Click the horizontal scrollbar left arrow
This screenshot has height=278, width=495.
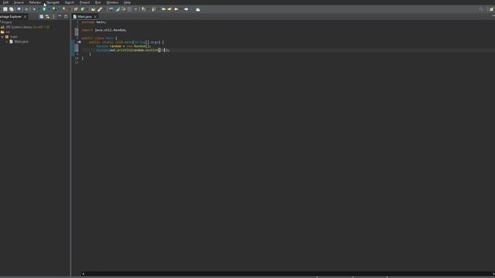point(83,274)
